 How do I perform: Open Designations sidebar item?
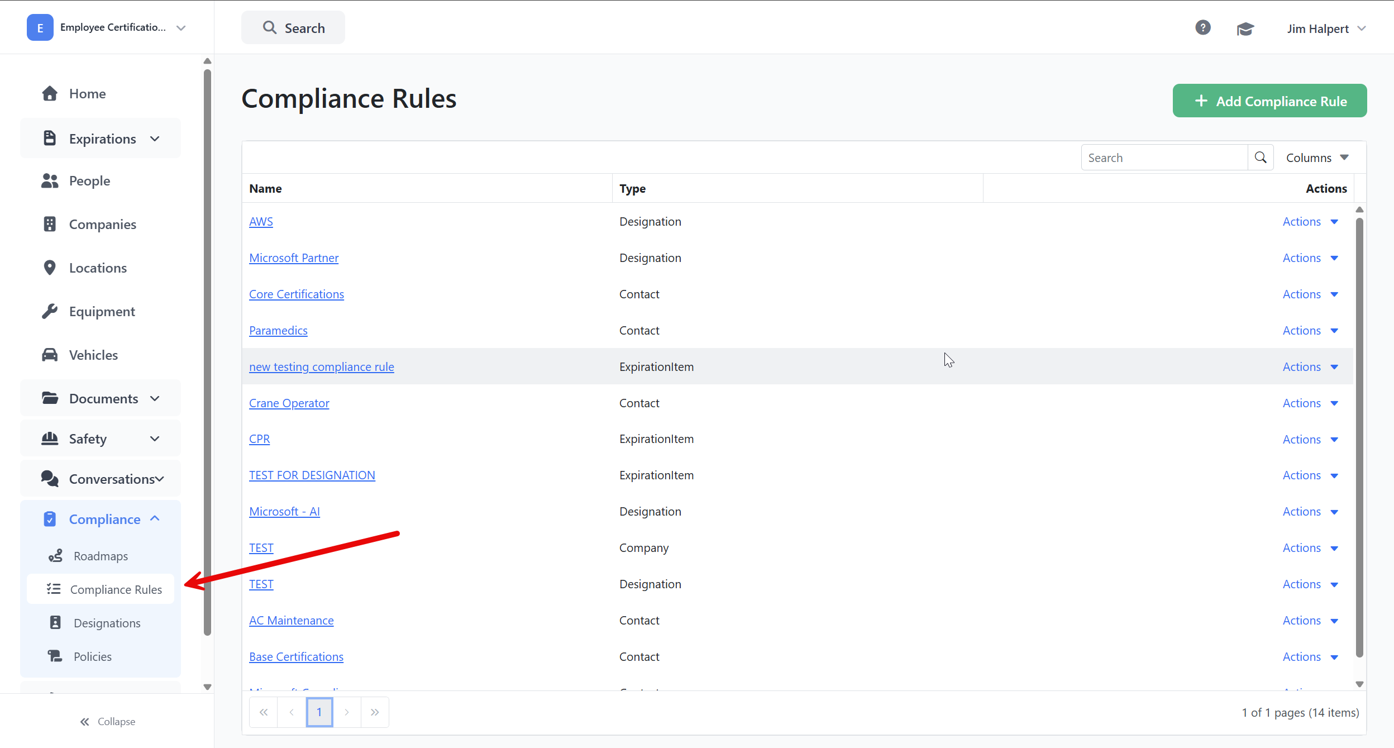(x=107, y=623)
